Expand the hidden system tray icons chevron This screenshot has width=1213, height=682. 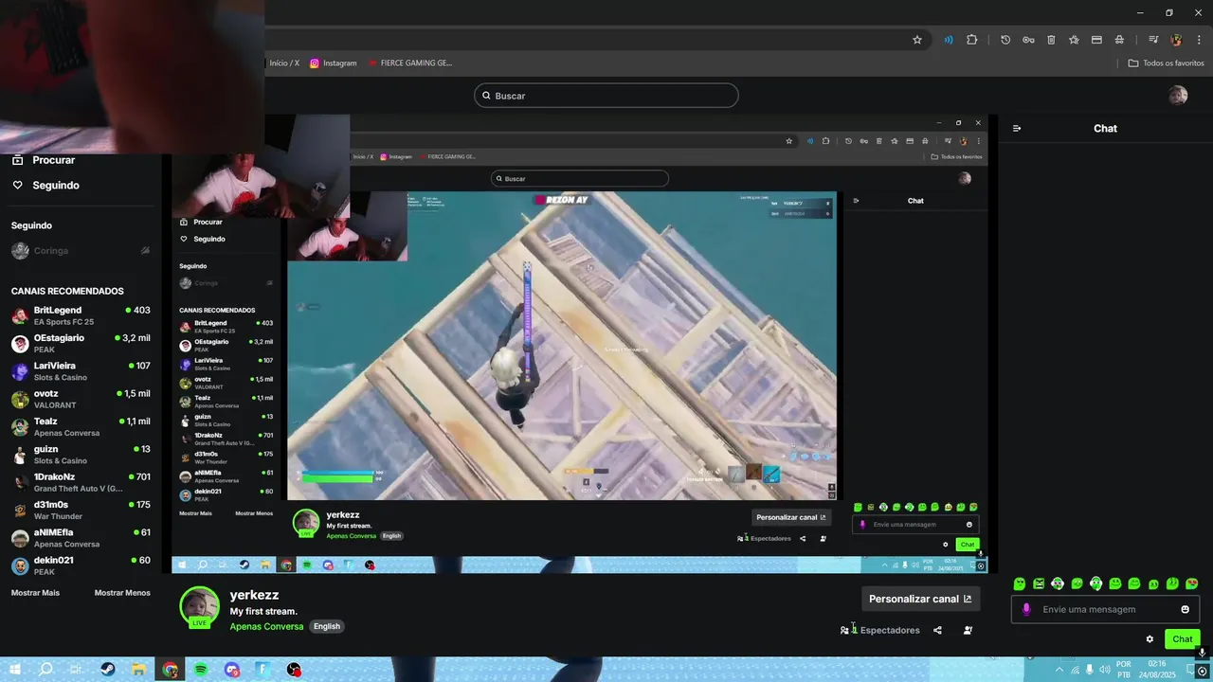click(x=1058, y=669)
